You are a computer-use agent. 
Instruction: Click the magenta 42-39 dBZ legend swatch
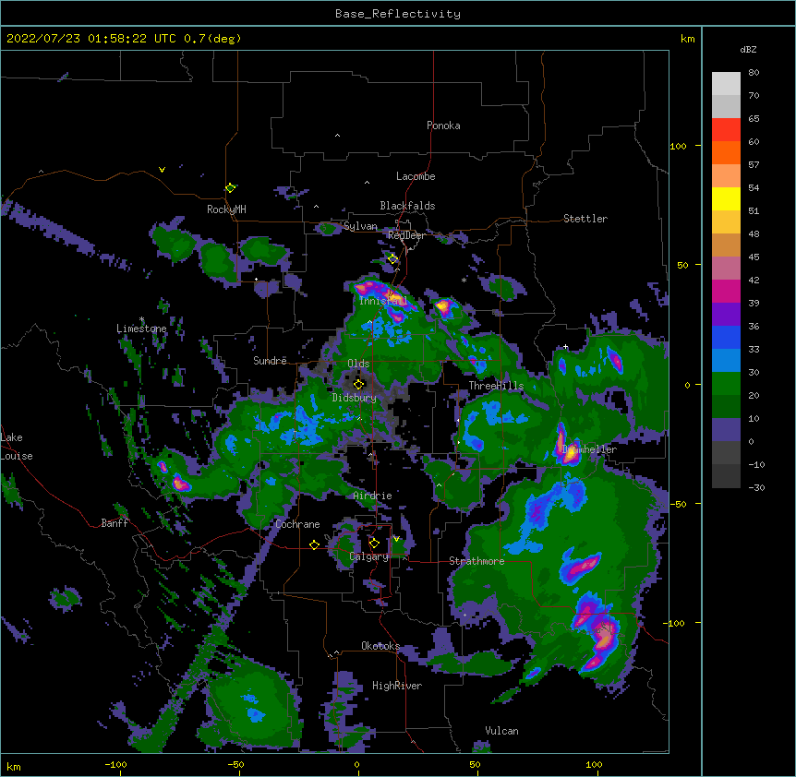click(726, 291)
